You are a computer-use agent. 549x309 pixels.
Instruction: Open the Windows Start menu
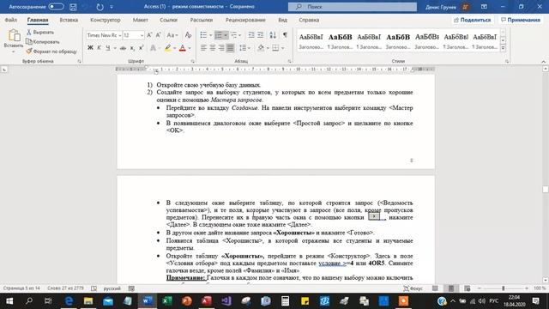pyautogui.click(x=9, y=301)
